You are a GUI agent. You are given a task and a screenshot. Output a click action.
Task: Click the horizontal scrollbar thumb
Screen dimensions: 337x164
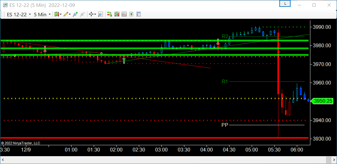point(329,160)
